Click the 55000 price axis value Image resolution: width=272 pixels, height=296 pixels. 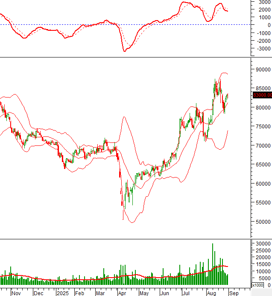click(x=263, y=203)
